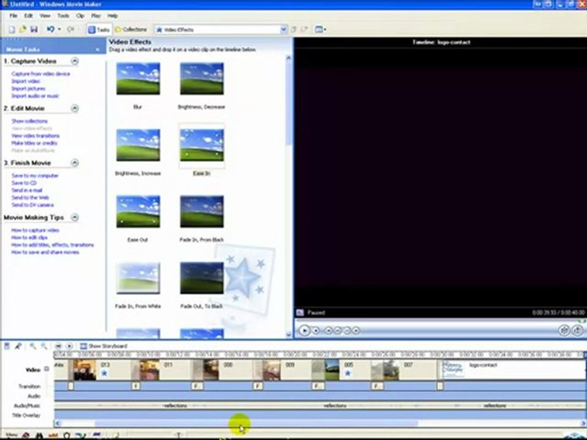Screen dimensions: 587x440
Task: Click Import audio or music link
Action: 35,96
